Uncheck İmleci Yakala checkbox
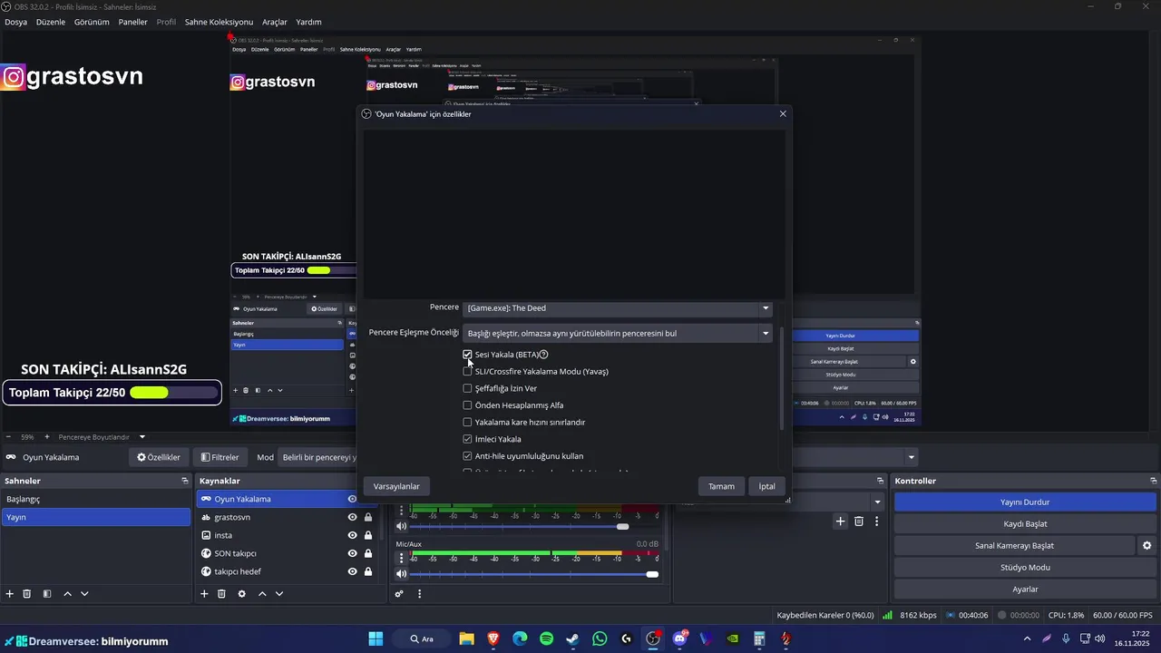This screenshot has height=653, width=1161. pos(467,439)
